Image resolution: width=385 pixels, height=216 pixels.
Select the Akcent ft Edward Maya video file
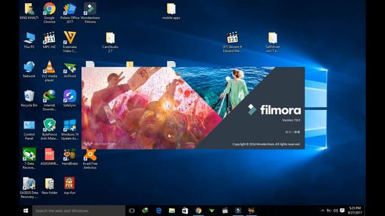pyautogui.click(x=232, y=42)
